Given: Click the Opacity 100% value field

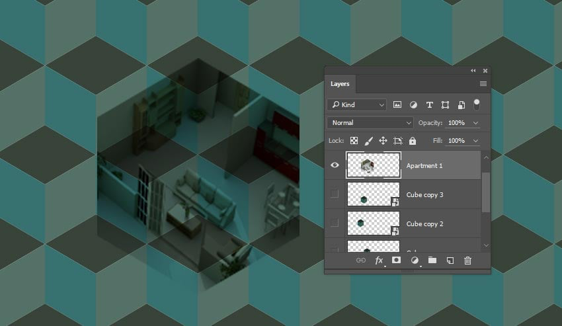Looking at the screenshot, I should pyautogui.click(x=457, y=122).
